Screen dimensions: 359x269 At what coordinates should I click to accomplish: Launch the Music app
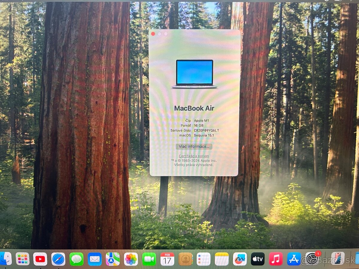(x=276, y=259)
